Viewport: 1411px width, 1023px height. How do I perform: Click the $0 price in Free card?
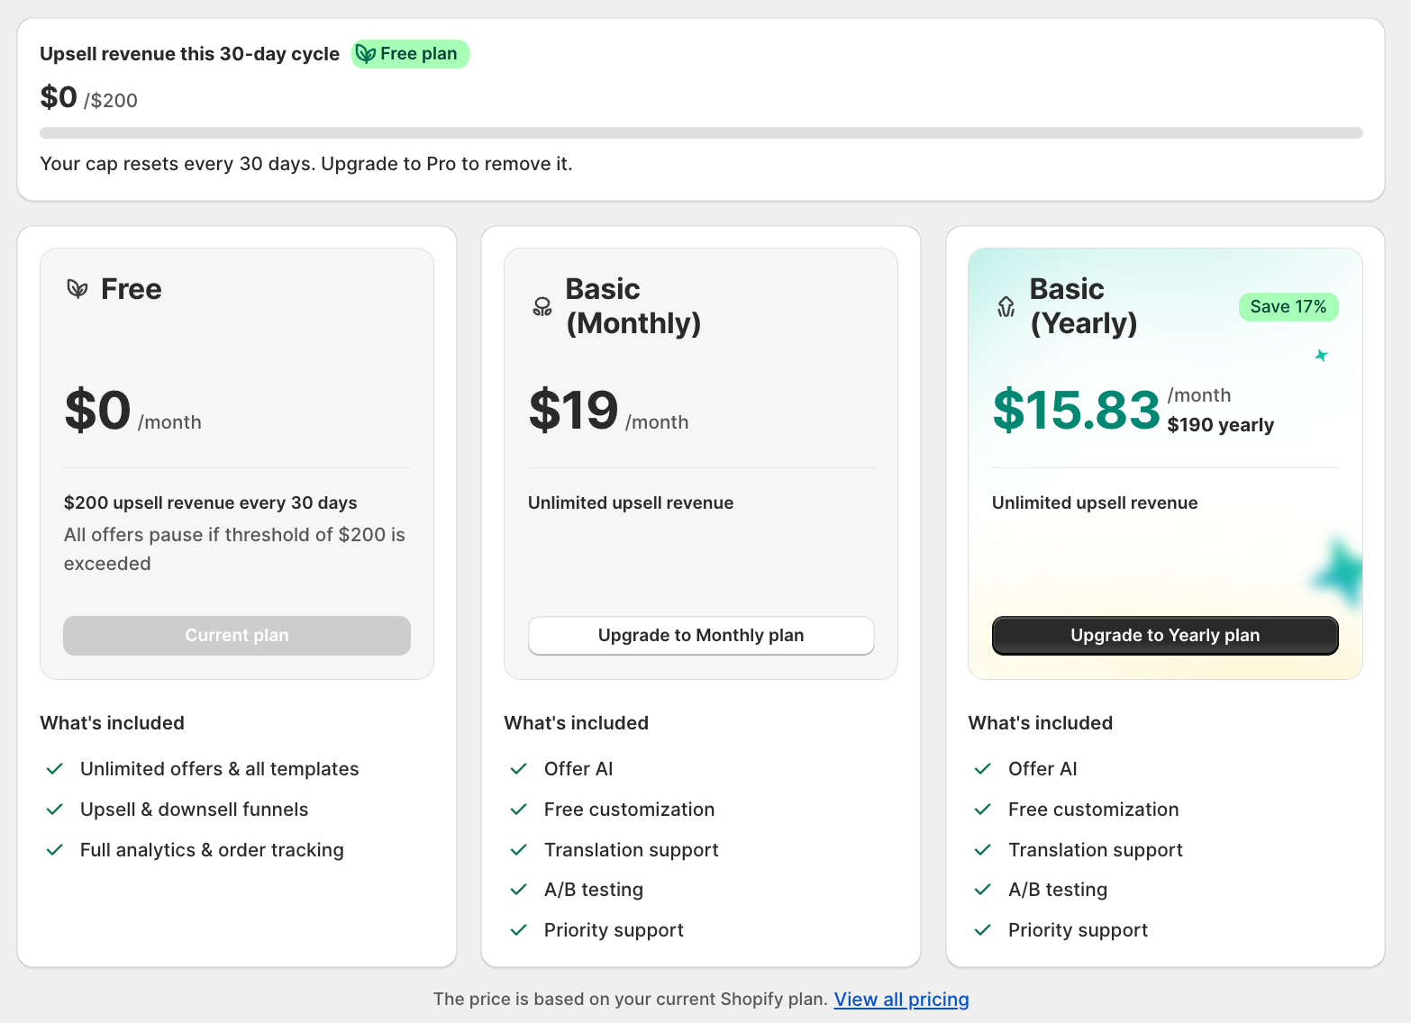(97, 410)
